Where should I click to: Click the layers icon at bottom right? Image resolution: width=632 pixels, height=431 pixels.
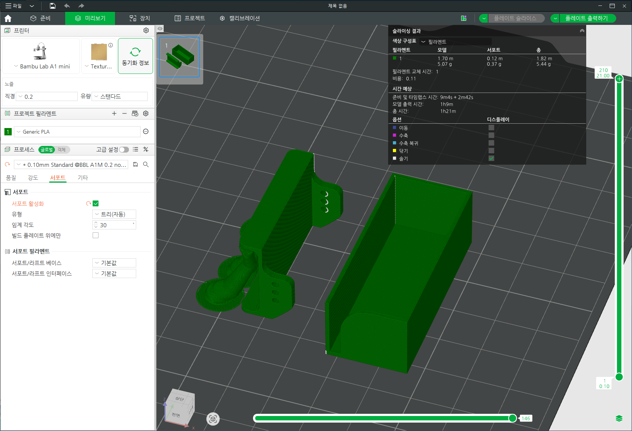pyautogui.click(x=619, y=419)
